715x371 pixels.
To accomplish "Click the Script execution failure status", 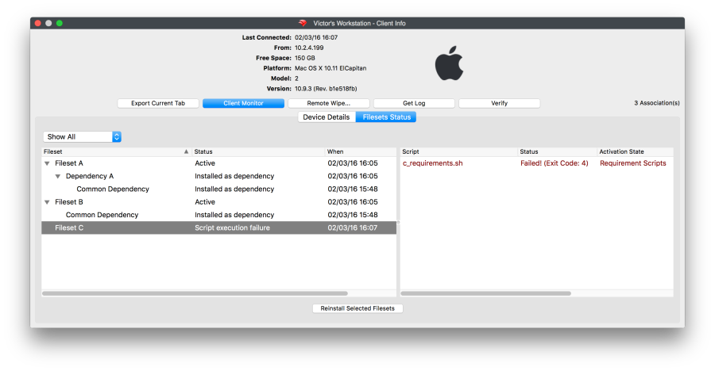I will click(232, 228).
